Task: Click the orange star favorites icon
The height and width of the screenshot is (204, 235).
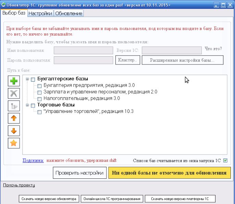Action: click(14, 143)
